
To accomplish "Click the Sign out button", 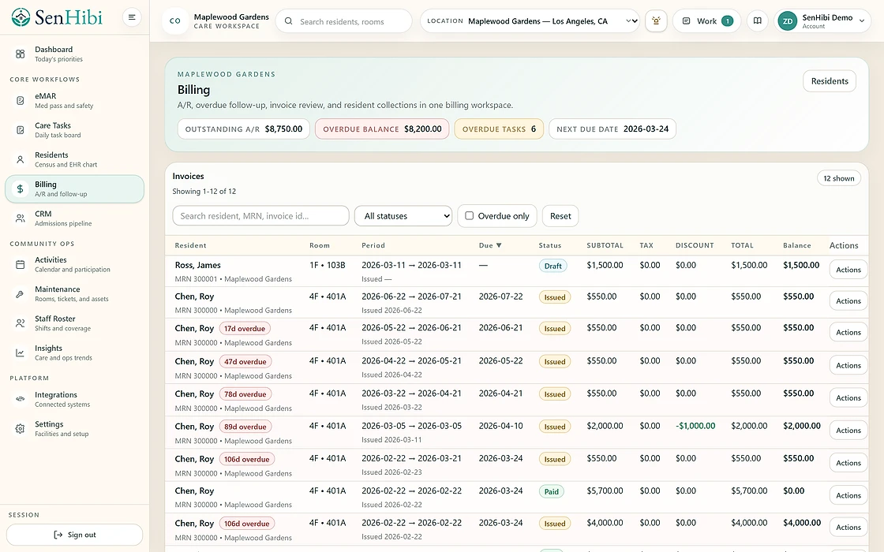I will 74,535.
